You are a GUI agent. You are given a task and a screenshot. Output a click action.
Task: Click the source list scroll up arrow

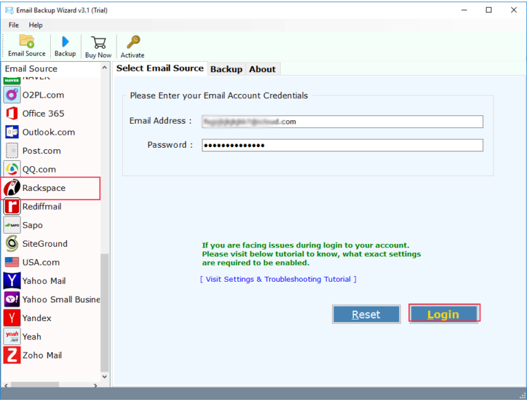pyautogui.click(x=104, y=67)
